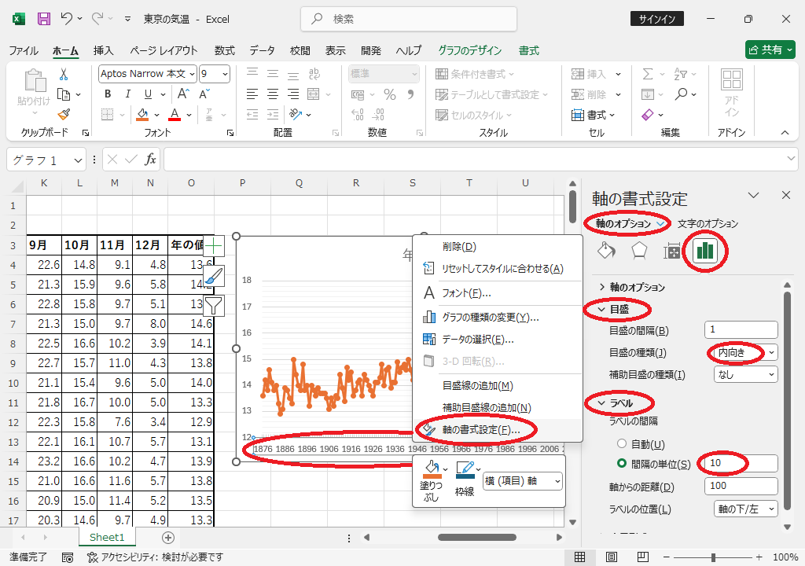Click the Chart Elements plus button
The height and width of the screenshot is (566, 805).
tap(213, 246)
